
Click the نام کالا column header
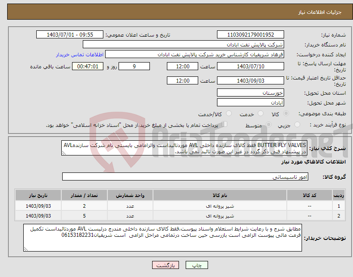pos(220,195)
